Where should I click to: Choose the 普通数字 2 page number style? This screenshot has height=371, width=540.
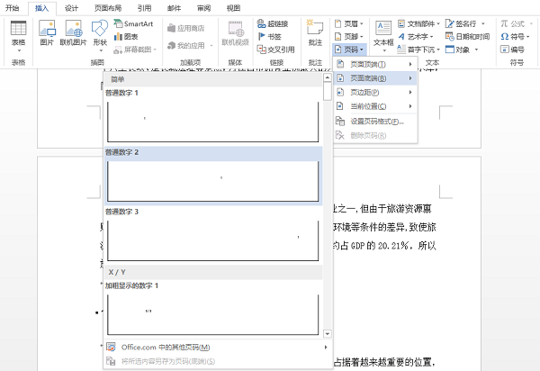(213, 176)
